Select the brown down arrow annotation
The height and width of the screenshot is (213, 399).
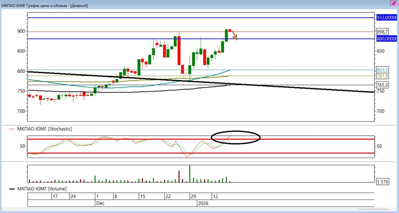(235, 35)
